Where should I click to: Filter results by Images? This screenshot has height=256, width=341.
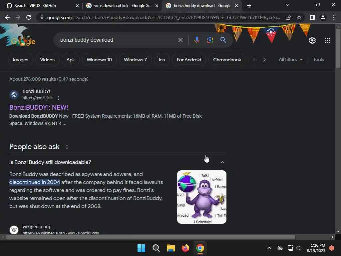[20, 60]
